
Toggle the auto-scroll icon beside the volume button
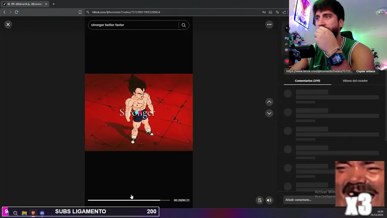coord(260,200)
